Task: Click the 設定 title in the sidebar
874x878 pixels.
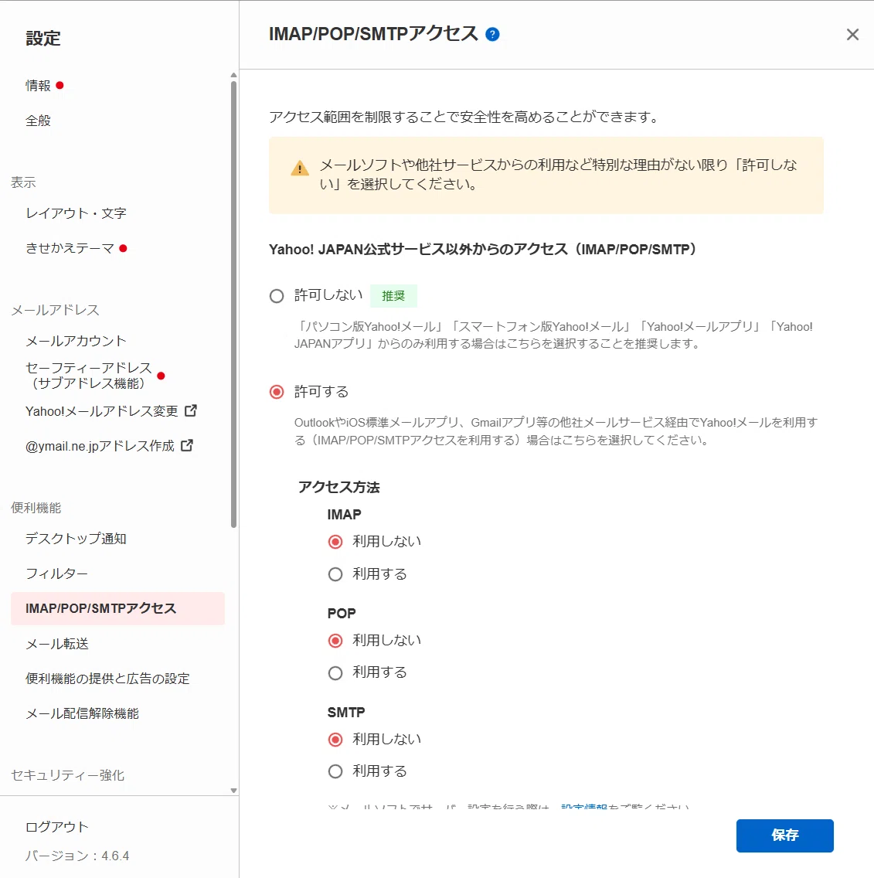Action: pyautogui.click(x=43, y=38)
